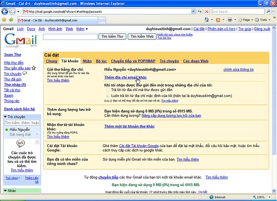Open the Tuỳ chọn chat options dropdown

pos(13,178)
